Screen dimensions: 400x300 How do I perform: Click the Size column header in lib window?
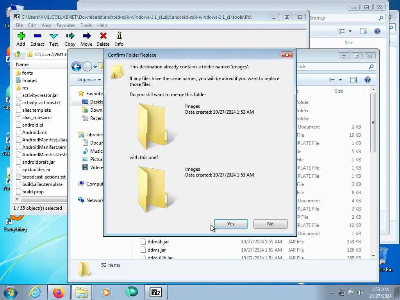tap(339, 91)
